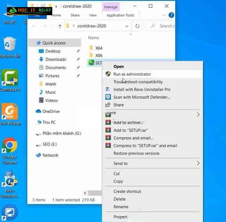Click the Explorer help question mark icon
Screen dimensions: 226x222
[171, 15]
